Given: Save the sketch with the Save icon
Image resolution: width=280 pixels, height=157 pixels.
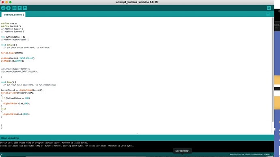Looking at the screenshot, I should (25, 8).
